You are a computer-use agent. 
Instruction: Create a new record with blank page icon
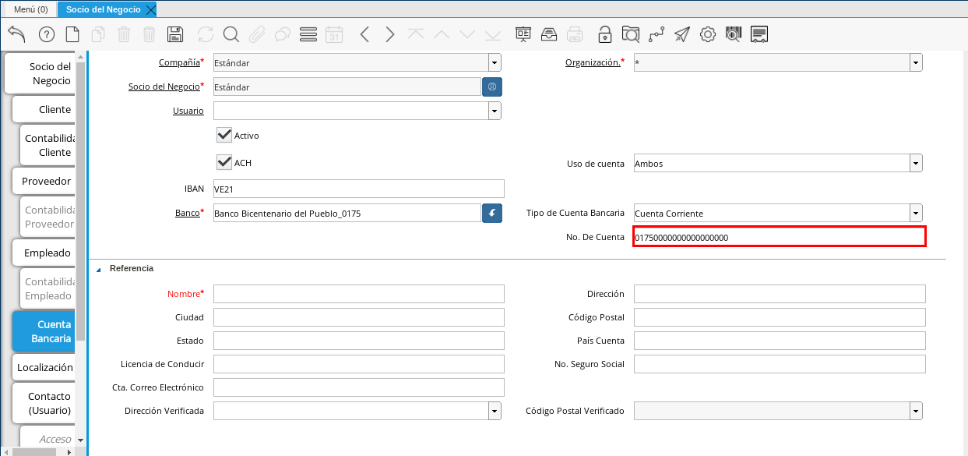(72, 34)
